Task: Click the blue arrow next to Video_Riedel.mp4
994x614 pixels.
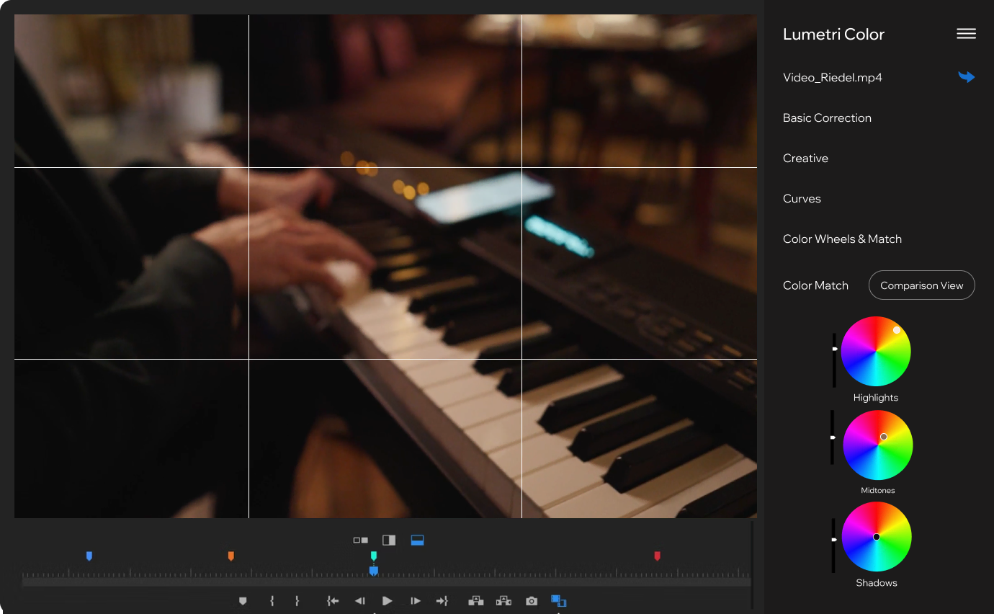Action: pos(966,77)
